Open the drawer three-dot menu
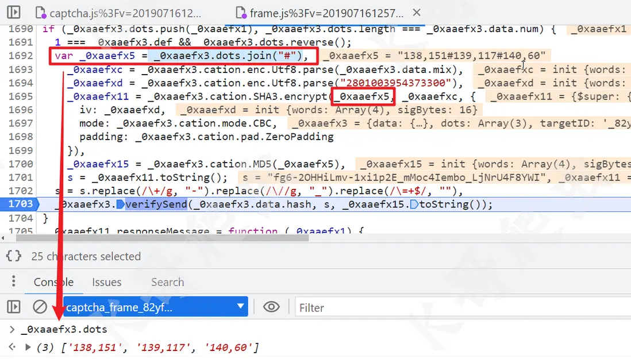The image size is (631, 359). click(x=14, y=281)
